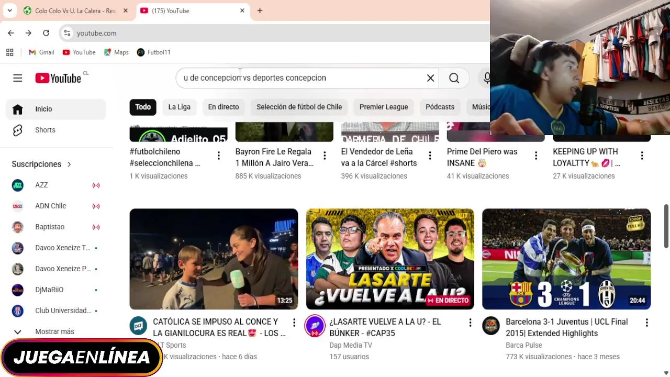
Task: Click the YouTube logo
Action: click(58, 78)
